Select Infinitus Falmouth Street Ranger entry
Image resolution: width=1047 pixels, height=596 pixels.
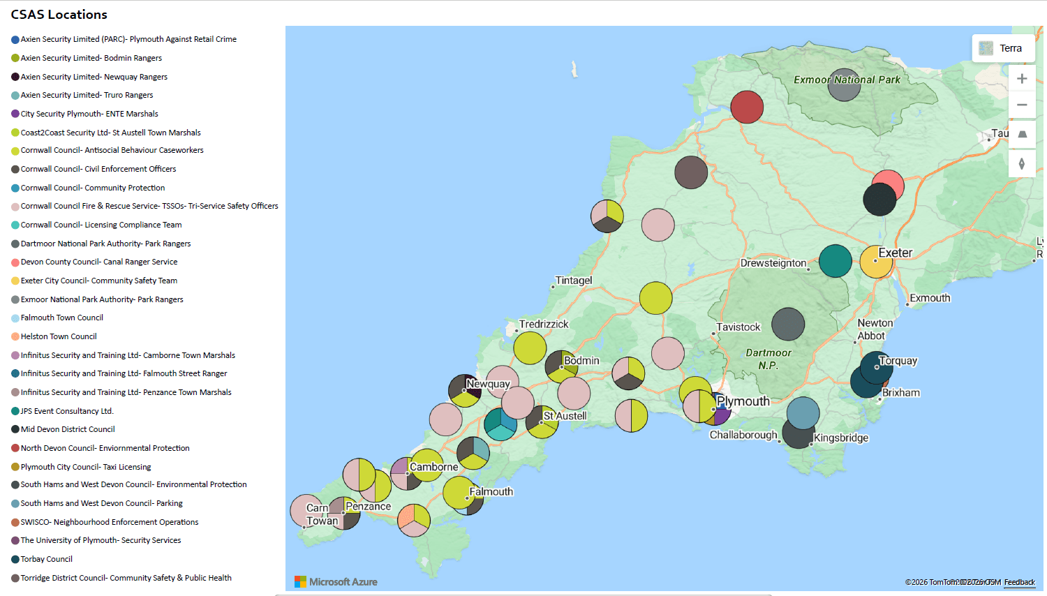coord(124,373)
